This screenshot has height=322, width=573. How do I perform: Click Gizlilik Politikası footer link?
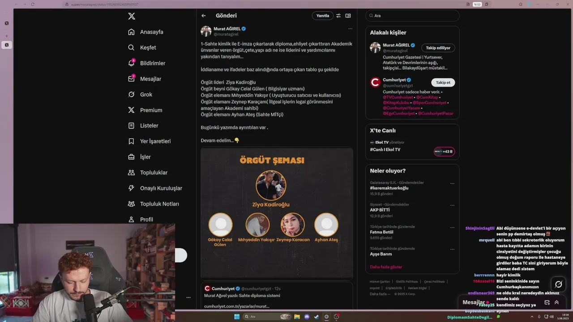407,282
